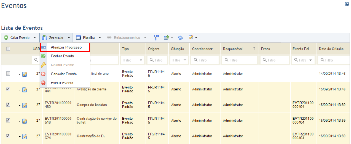Open the Tipo column filter dropdown
This screenshot has width=351, height=144.
coord(141,60)
